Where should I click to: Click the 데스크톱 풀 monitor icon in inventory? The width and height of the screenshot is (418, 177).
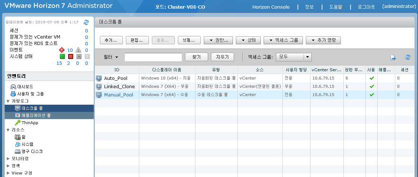click(18, 108)
